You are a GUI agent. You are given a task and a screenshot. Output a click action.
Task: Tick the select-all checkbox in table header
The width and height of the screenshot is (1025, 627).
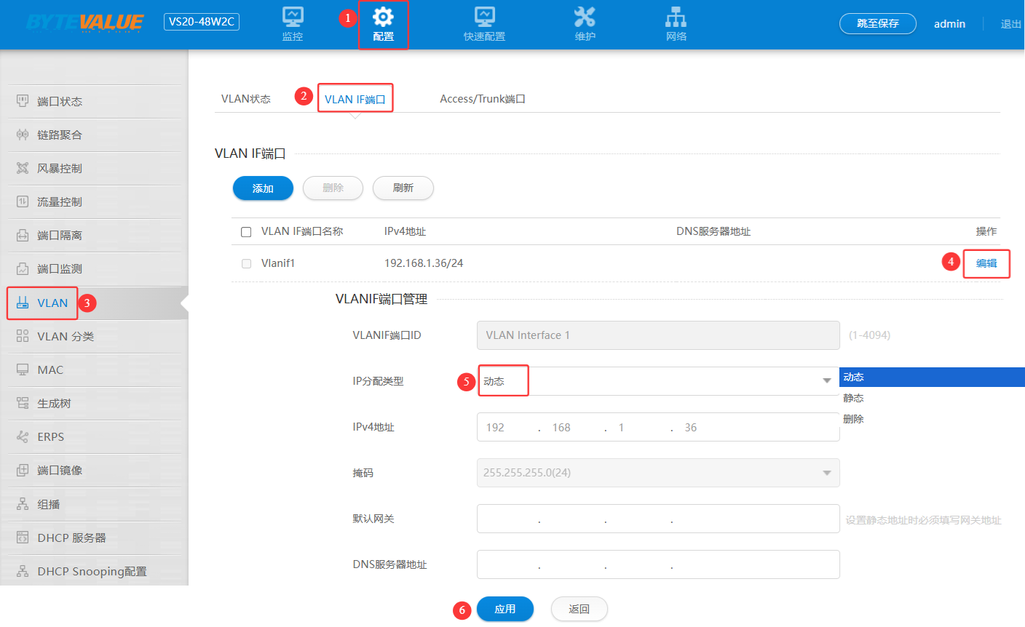tap(246, 232)
